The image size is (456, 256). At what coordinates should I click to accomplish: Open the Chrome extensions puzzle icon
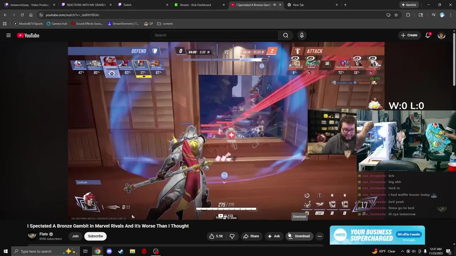[408, 15]
